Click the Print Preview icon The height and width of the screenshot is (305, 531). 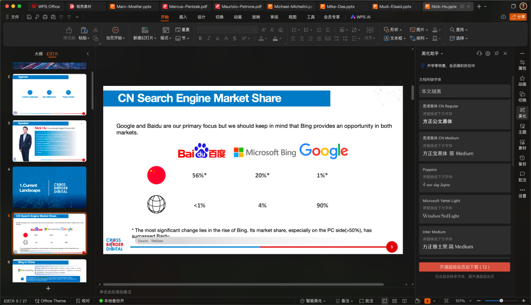pyautogui.click(x=53, y=17)
